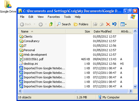Click the vertical scrollbar down arrow
Screen dimensions: 139x101
(x=135, y=86)
